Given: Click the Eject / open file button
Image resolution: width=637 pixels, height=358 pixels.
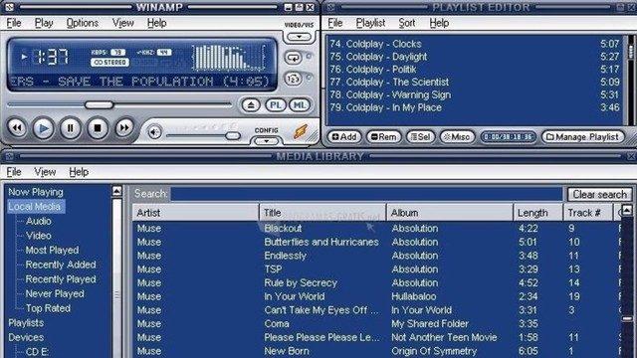Looking at the screenshot, I should pyautogui.click(x=251, y=105).
